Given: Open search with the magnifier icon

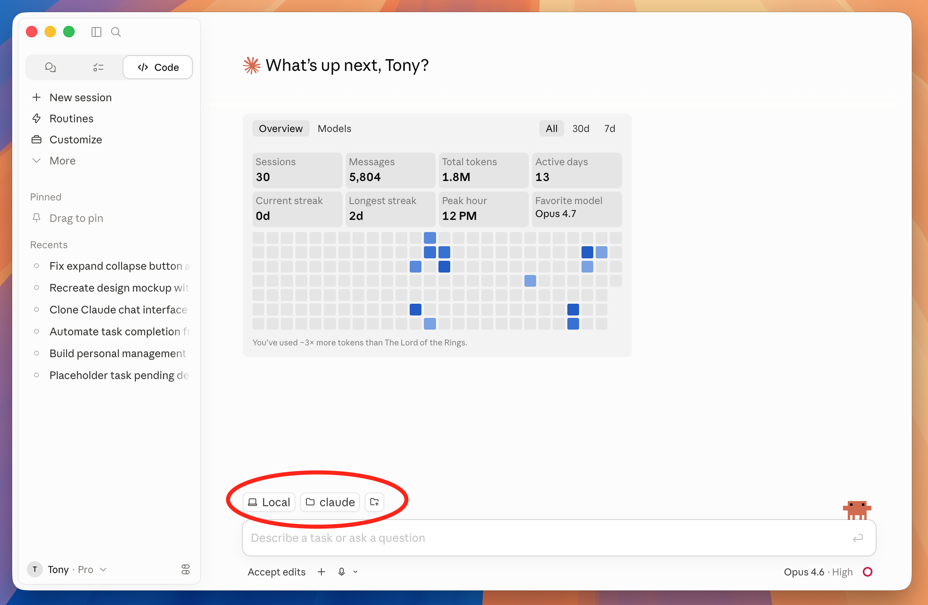Looking at the screenshot, I should point(116,32).
